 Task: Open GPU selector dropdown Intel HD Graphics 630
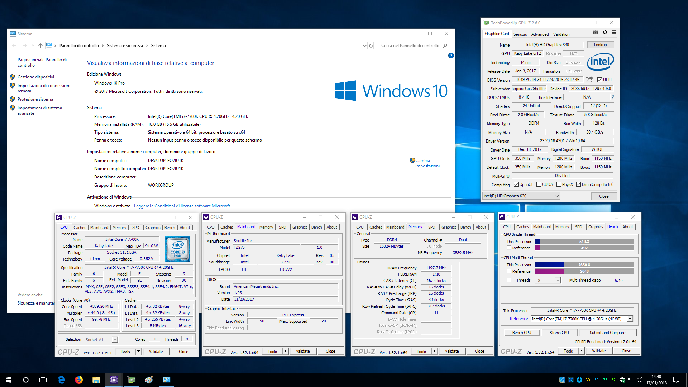(x=521, y=196)
